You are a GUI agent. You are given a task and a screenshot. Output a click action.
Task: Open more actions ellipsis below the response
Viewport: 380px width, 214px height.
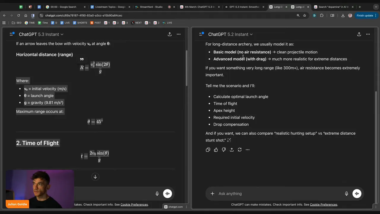click(248, 150)
